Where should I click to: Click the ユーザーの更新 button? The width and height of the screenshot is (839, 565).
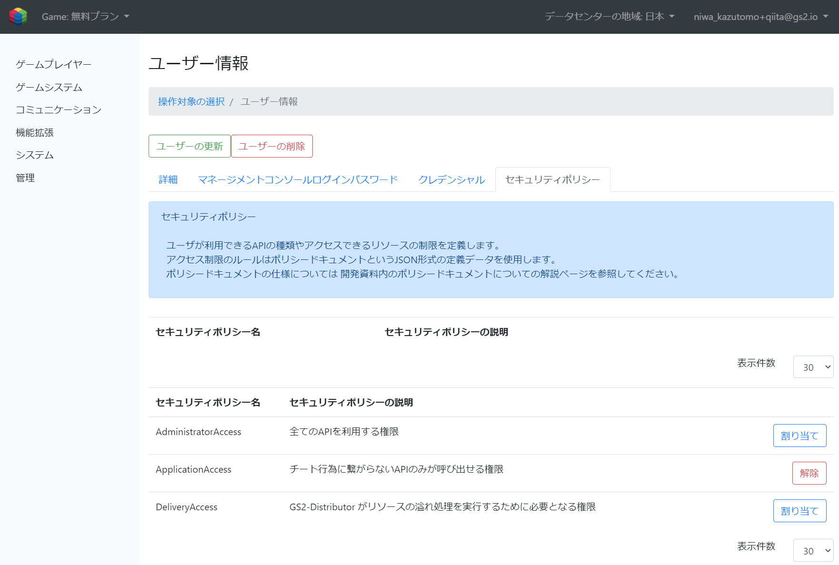190,146
